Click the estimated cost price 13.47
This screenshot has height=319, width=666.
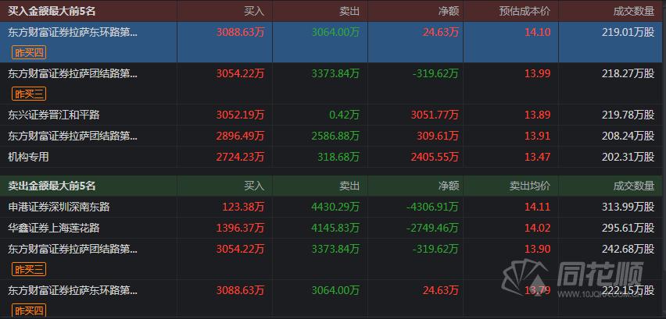(x=537, y=157)
